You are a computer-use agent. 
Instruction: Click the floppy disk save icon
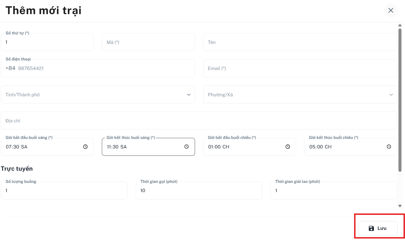(371, 228)
